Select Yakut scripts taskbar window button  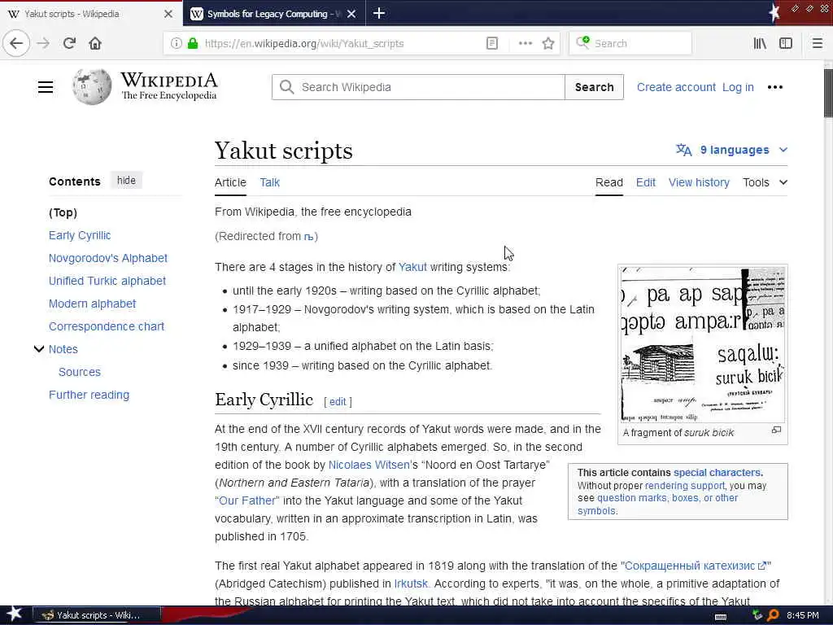(97, 615)
